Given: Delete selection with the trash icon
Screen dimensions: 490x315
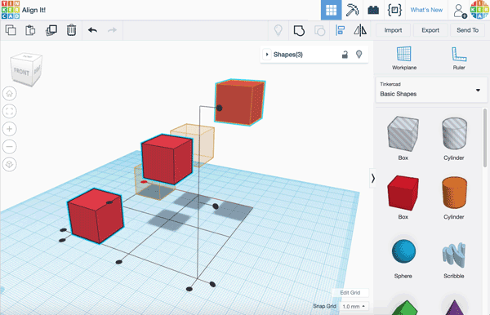Looking at the screenshot, I should (x=71, y=30).
